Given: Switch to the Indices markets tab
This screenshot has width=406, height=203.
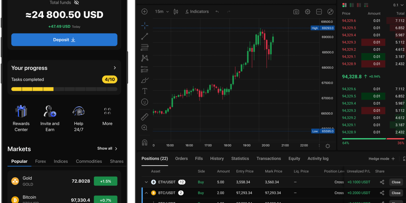Looking at the screenshot, I should coord(61,161).
